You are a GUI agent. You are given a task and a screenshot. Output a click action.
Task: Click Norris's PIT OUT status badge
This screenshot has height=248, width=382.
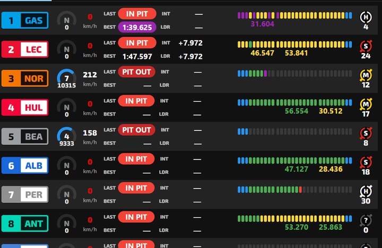[x=136, y=72]
